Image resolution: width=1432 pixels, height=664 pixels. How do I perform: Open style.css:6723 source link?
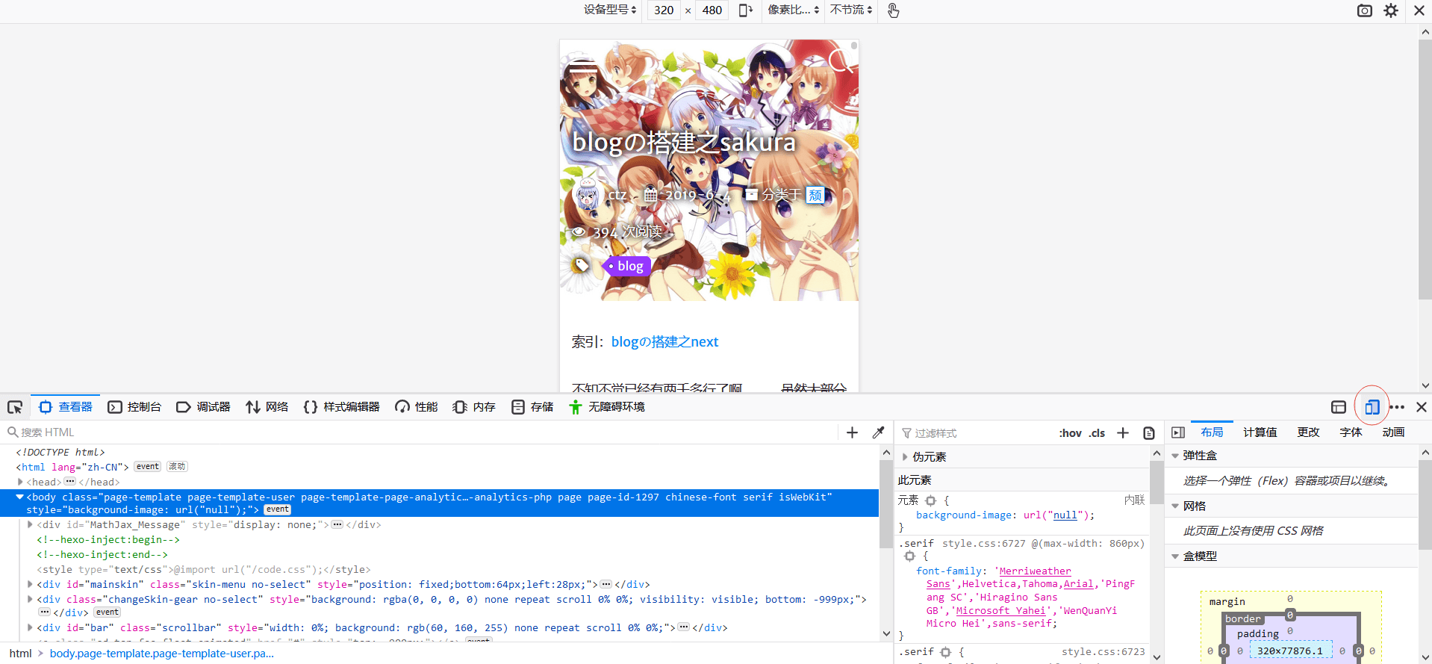pyautogui.click(x=1103, y=652)
